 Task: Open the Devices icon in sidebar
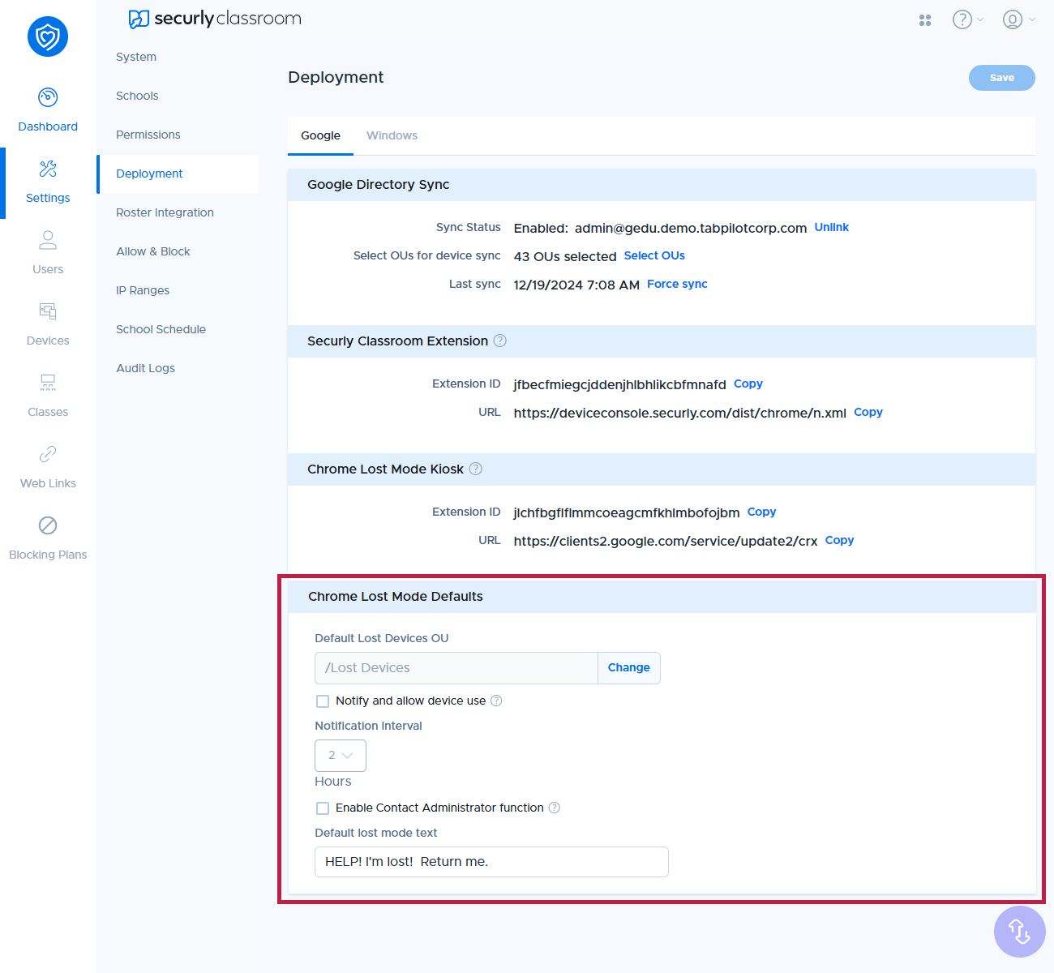(x=48, y=311)
